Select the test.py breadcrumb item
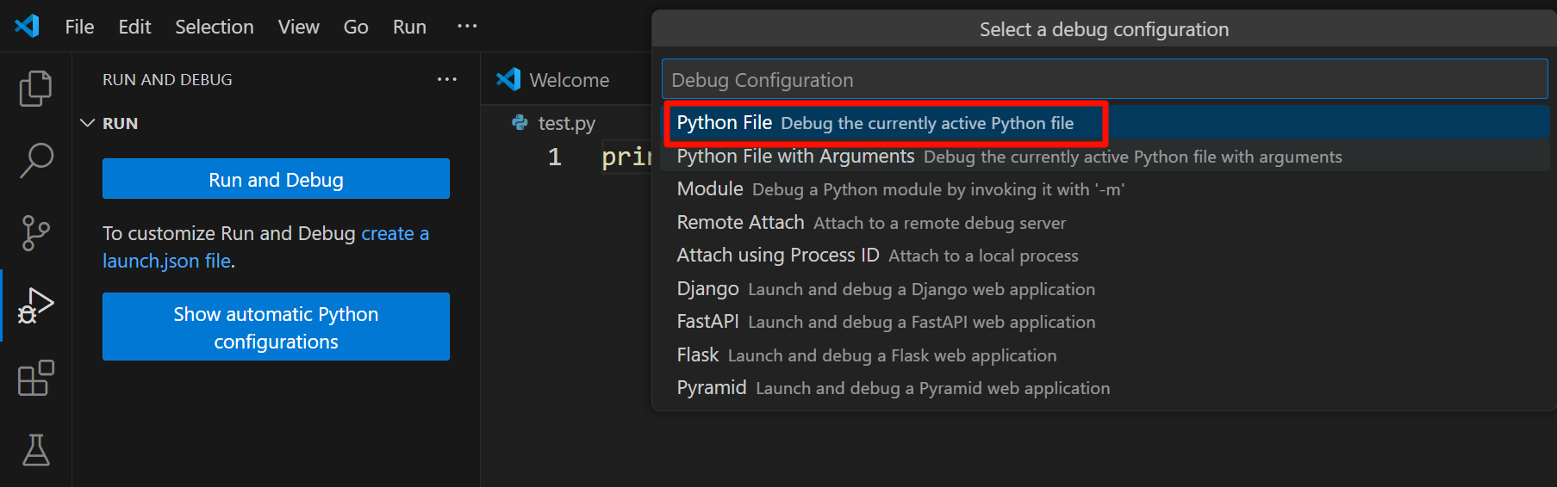The width and height of the screenshot is (1557, 487). 554,123
